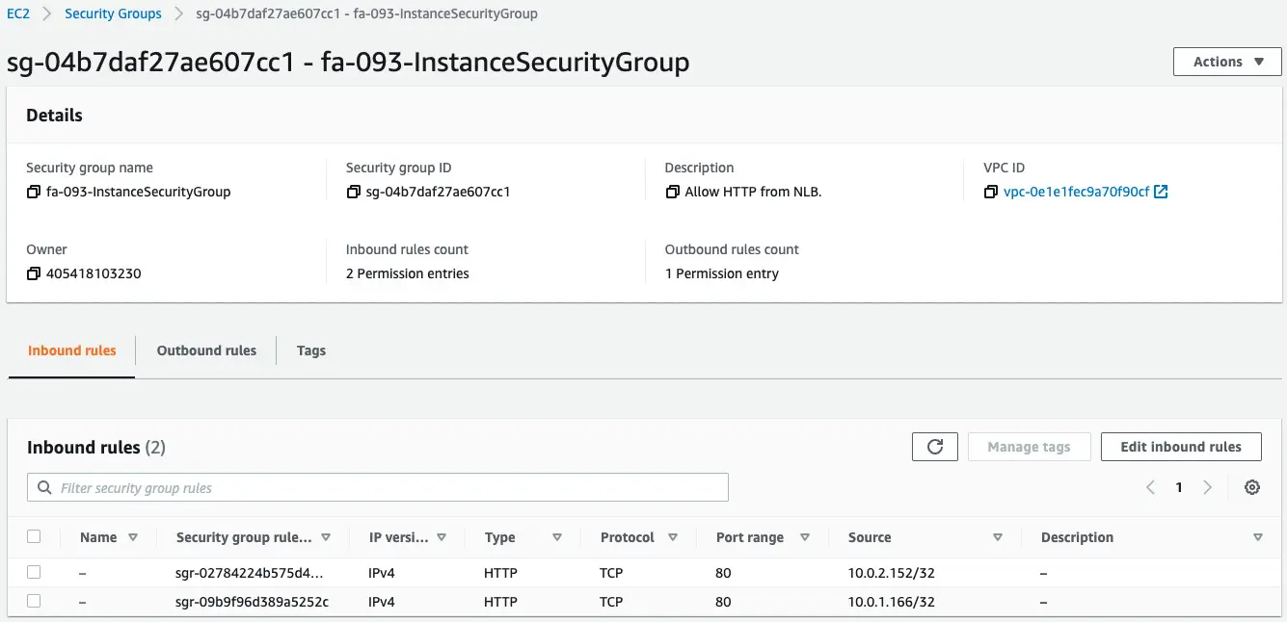
Task: Switch to the Outbound rules tab
Action: (x=205, y=350)
